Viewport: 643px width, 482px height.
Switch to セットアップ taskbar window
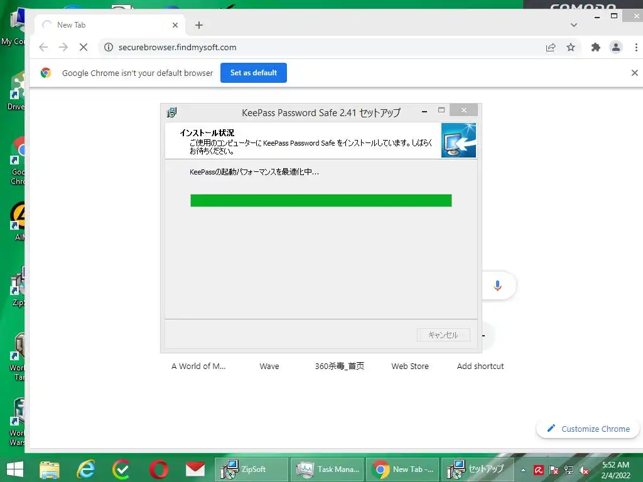(478, 469)
